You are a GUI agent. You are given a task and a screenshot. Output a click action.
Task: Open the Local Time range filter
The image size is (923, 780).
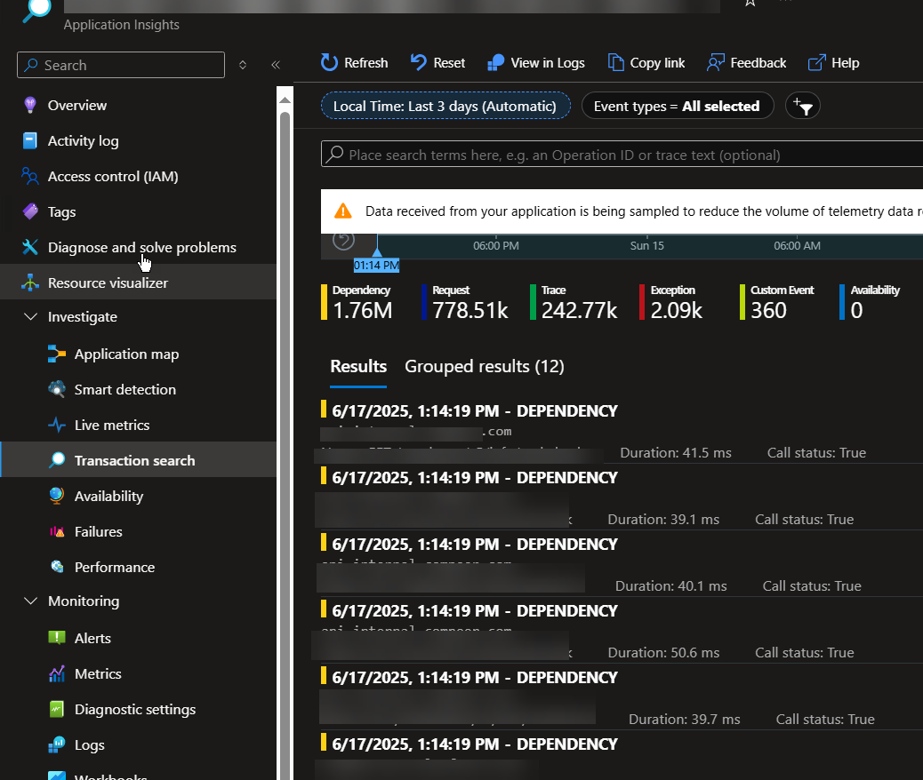coord(445,106)
